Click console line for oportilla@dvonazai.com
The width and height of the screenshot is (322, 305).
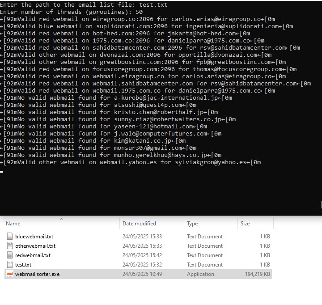pos(136,55)
